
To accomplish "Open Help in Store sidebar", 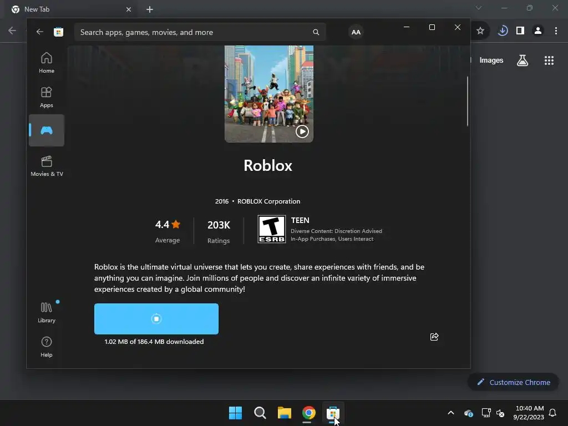I will (x=47, y=347).
